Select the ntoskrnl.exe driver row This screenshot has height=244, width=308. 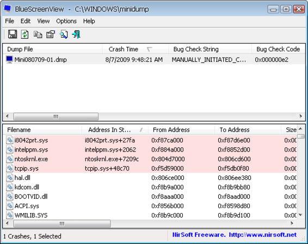[x=150, y=159]
